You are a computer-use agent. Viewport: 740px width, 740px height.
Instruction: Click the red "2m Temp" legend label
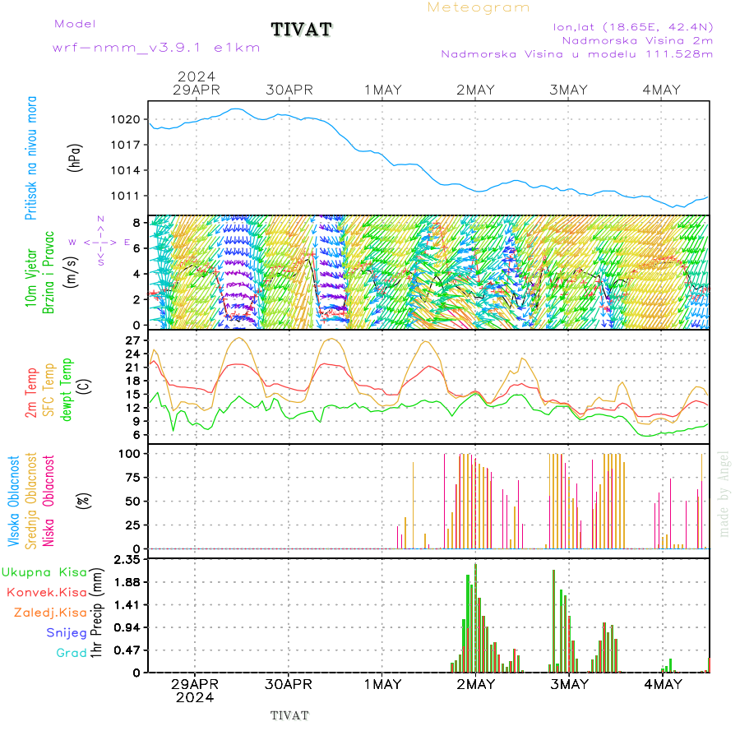pyautogui.click(x=30, y=393)
